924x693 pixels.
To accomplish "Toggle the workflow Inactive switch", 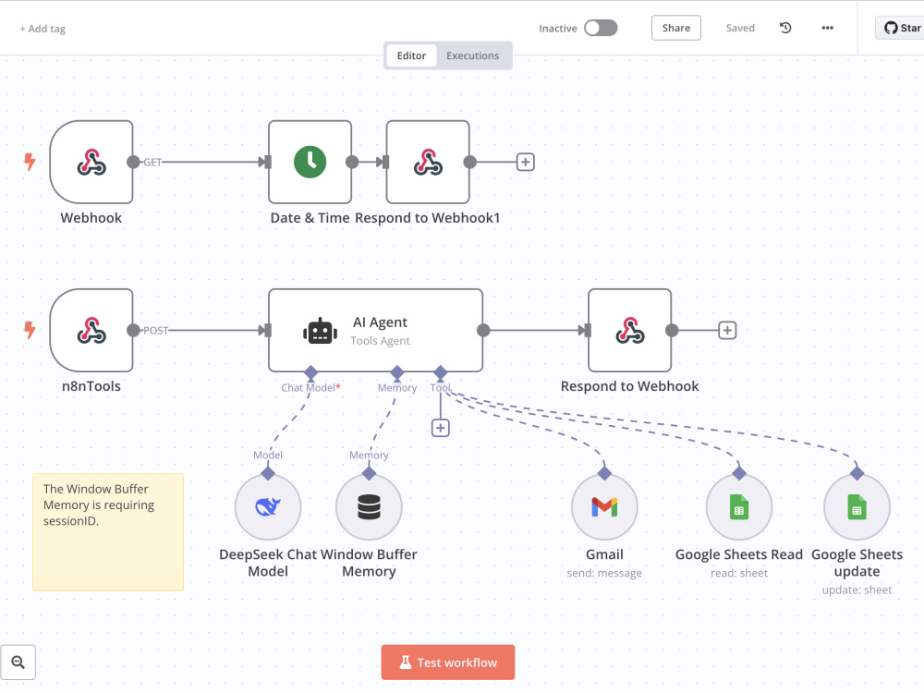I will click(601, 28).
